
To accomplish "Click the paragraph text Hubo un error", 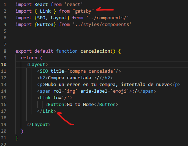I will coord(63,85).
